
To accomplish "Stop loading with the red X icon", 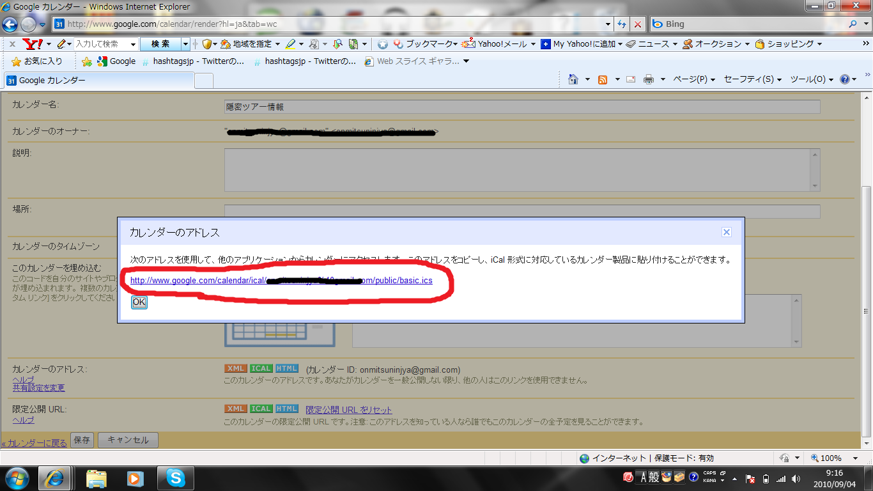I will (637, 24).
